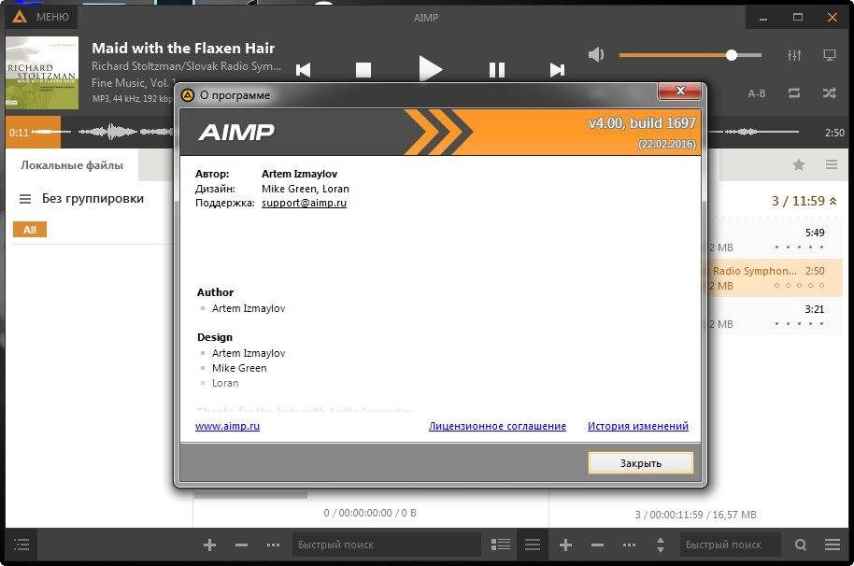854x566 pixels.
Task: Switch to detailed list view icon
Action: (x=501, y=545)
